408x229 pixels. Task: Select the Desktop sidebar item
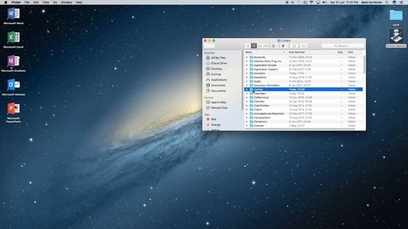[214, 69]
